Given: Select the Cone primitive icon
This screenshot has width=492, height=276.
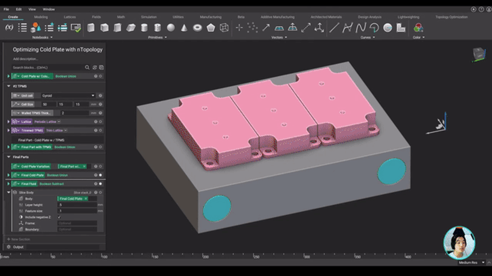Looking at the screenshot, I should click(x=184, y=28).
